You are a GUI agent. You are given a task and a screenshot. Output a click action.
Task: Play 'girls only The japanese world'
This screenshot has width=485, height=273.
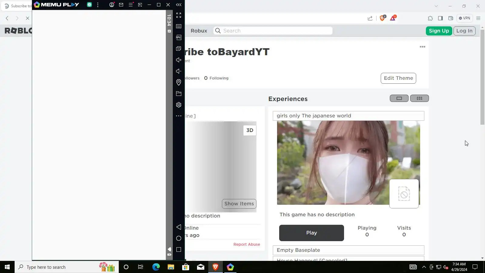click(x=312, y=233)
